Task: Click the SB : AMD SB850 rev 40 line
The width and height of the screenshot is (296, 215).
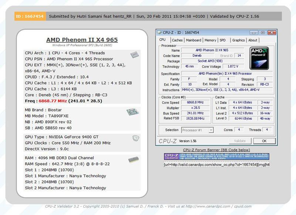Action: point(48,128)
